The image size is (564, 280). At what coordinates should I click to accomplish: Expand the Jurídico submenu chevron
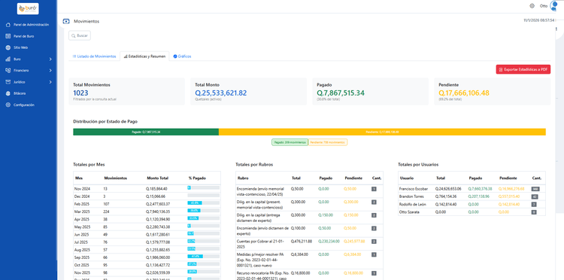50,82
